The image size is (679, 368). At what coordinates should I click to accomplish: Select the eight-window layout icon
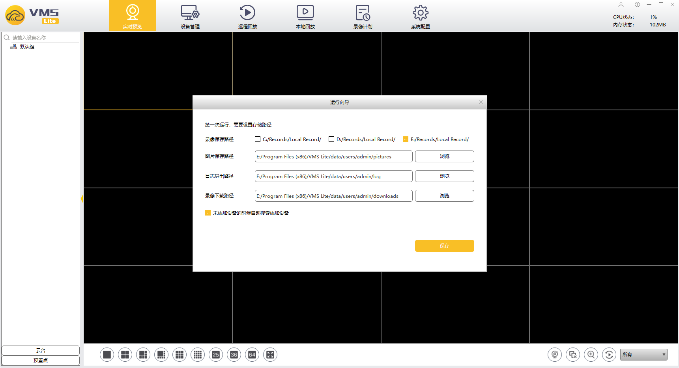(x=161, y=355)
